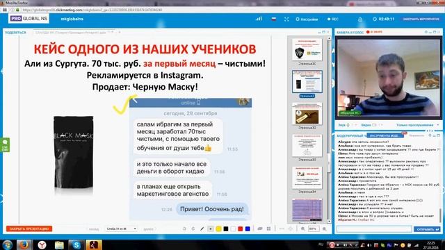The height and width of the screenshot is (250, 445).
Task: Click the red close presentation button
Action: coord(29,228)
